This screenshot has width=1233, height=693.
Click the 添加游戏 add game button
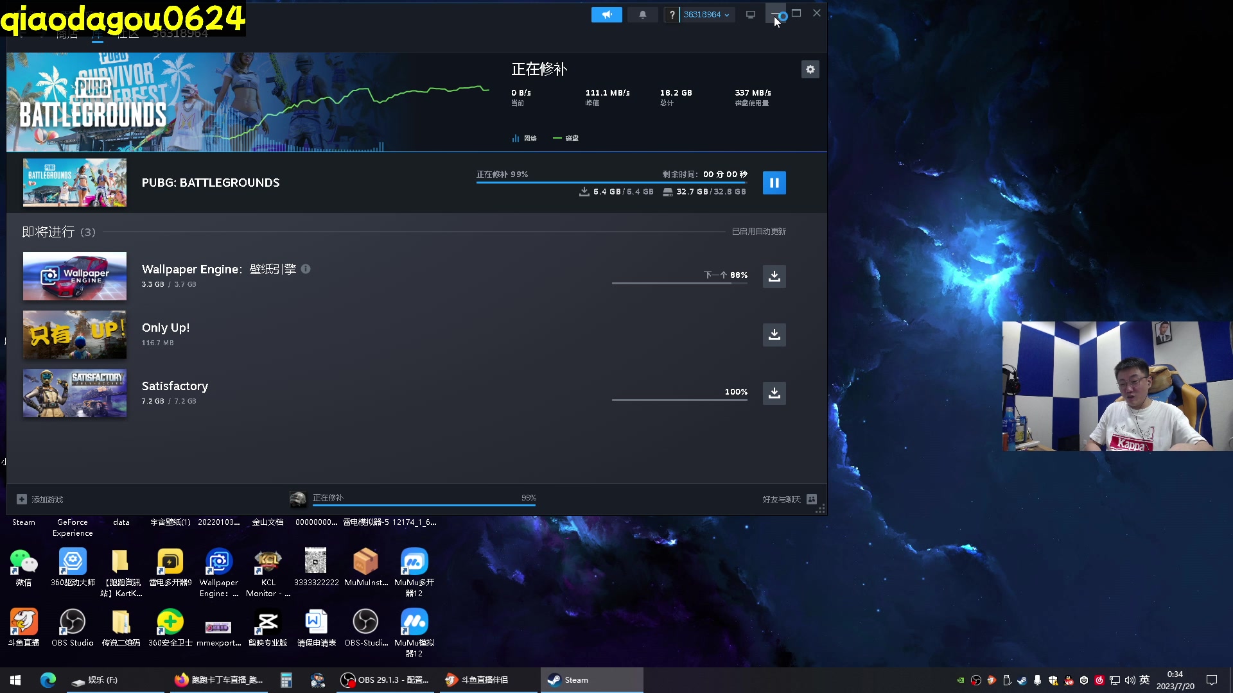pyautogui.click(x=40, y=499)
